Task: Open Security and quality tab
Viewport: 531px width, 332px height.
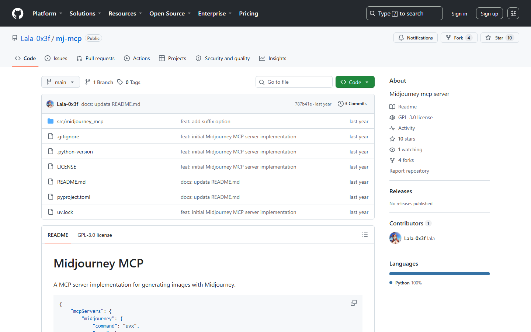Action: 223,58
